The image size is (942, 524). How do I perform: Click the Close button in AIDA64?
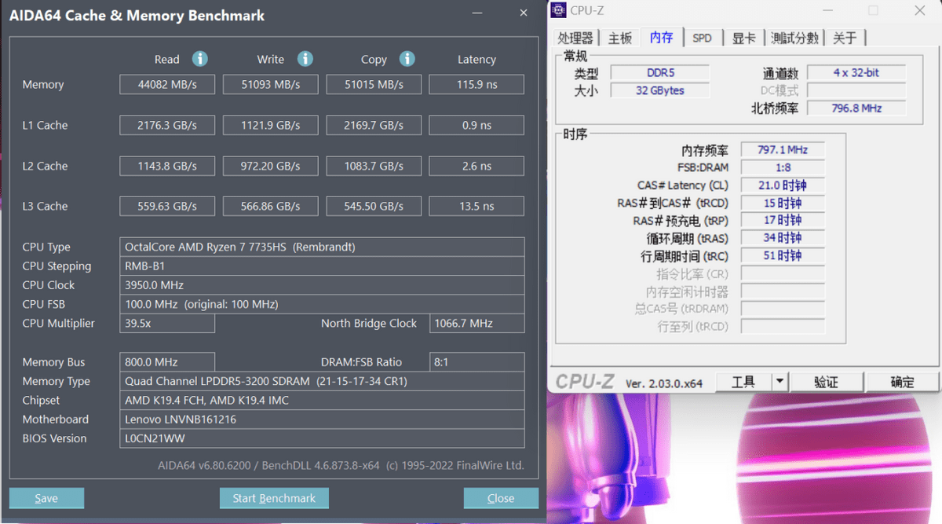pos(501,498)
